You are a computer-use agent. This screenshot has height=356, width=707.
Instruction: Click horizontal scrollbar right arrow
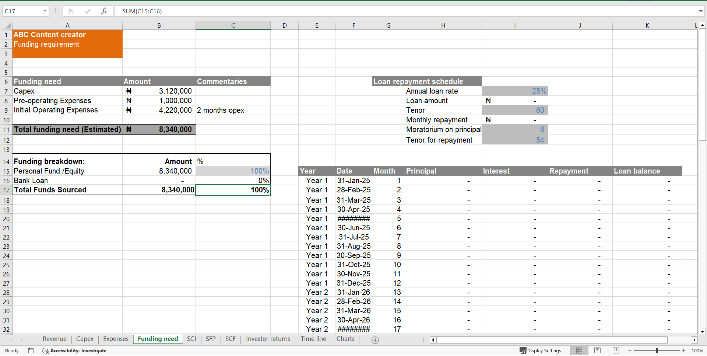point(694,340)
